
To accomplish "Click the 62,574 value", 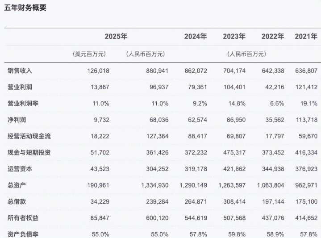I will (197, 120).
